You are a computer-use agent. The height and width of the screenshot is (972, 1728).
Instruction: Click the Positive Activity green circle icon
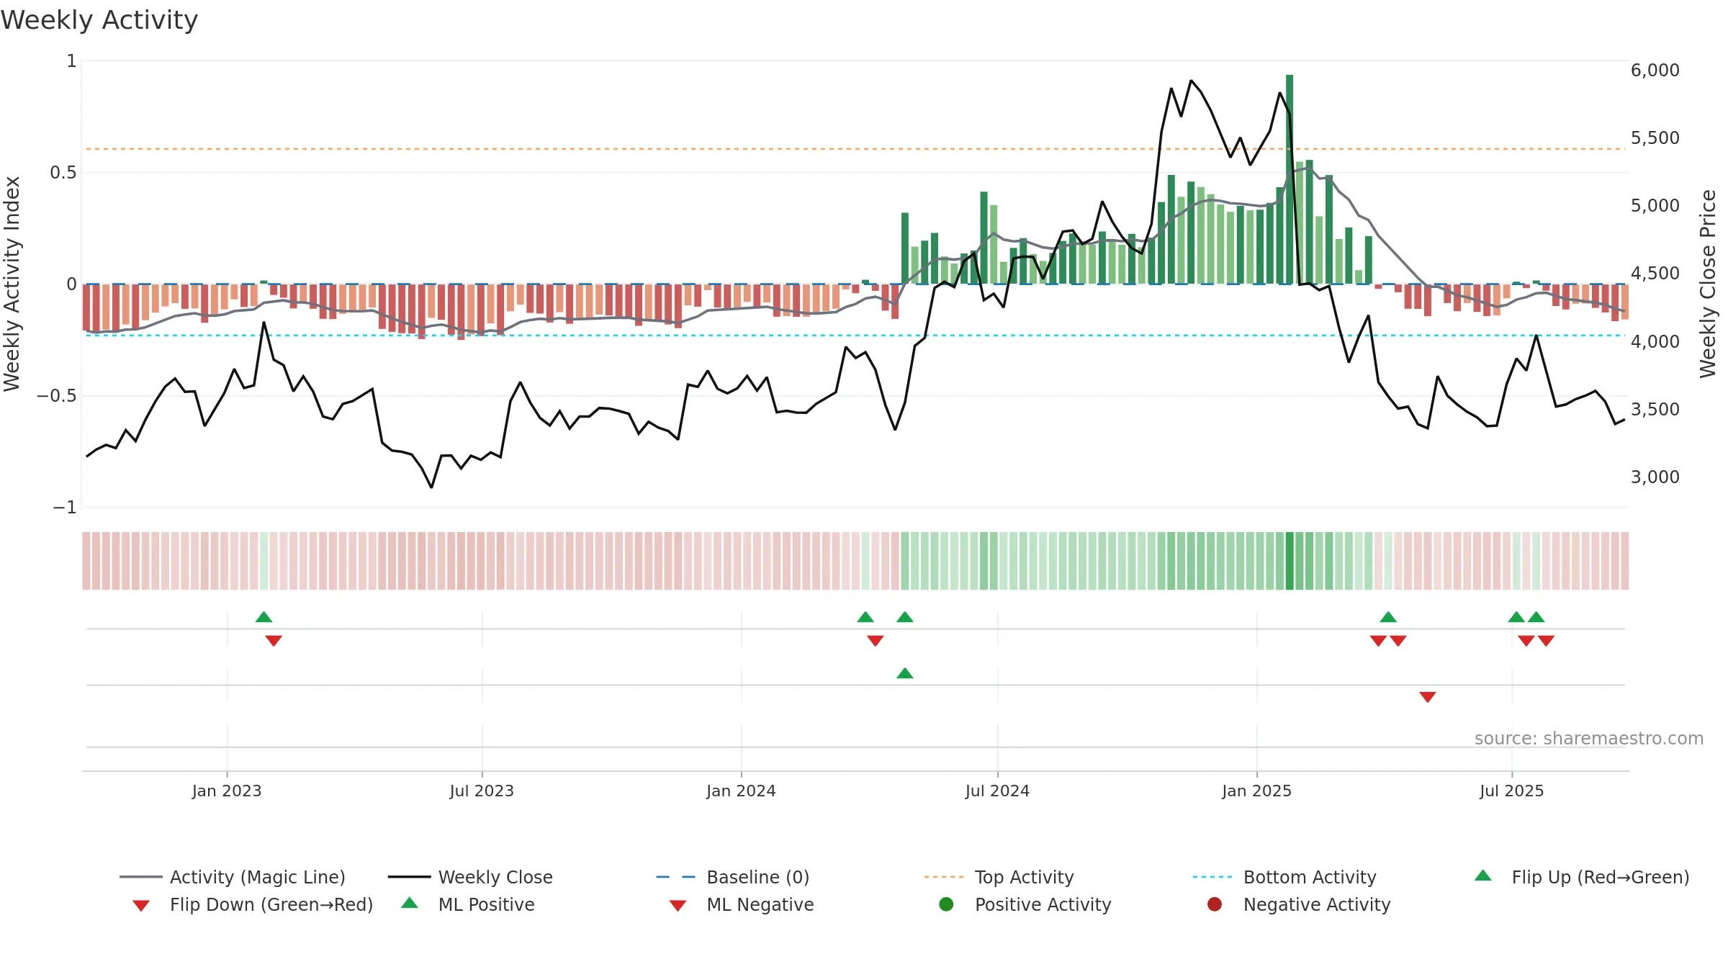[947, 904]
